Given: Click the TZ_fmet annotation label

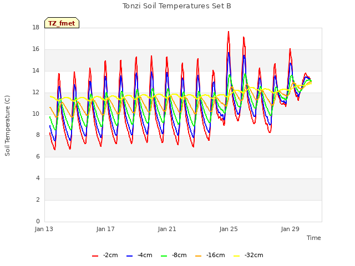Looking at the screenshot, I should point(62,23).
